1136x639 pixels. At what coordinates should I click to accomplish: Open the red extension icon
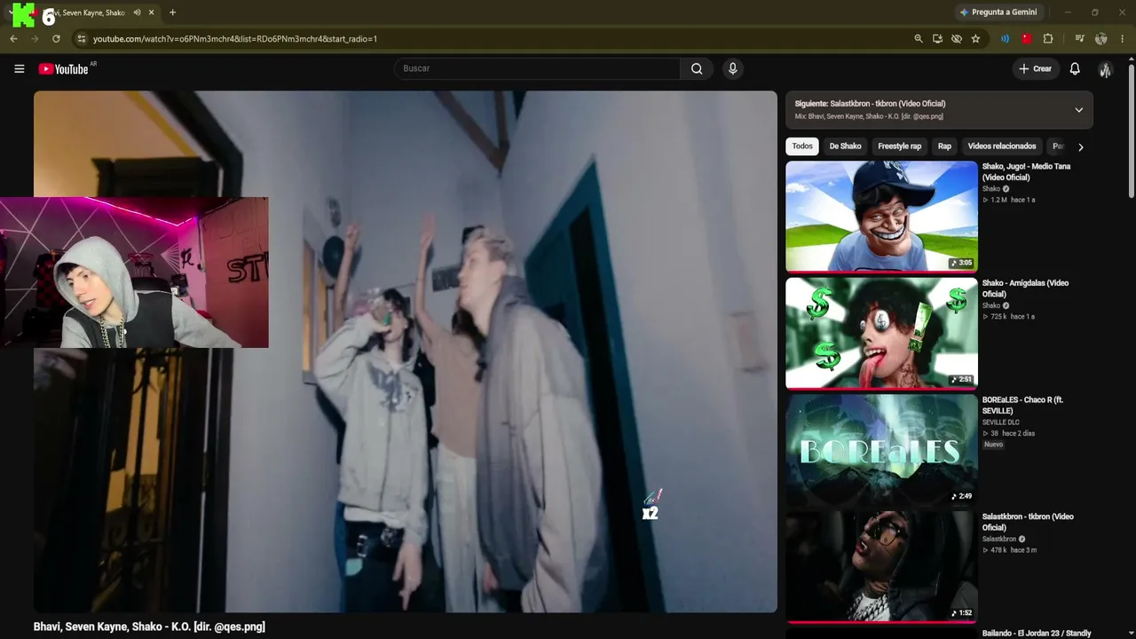(x=1027, y=39)
